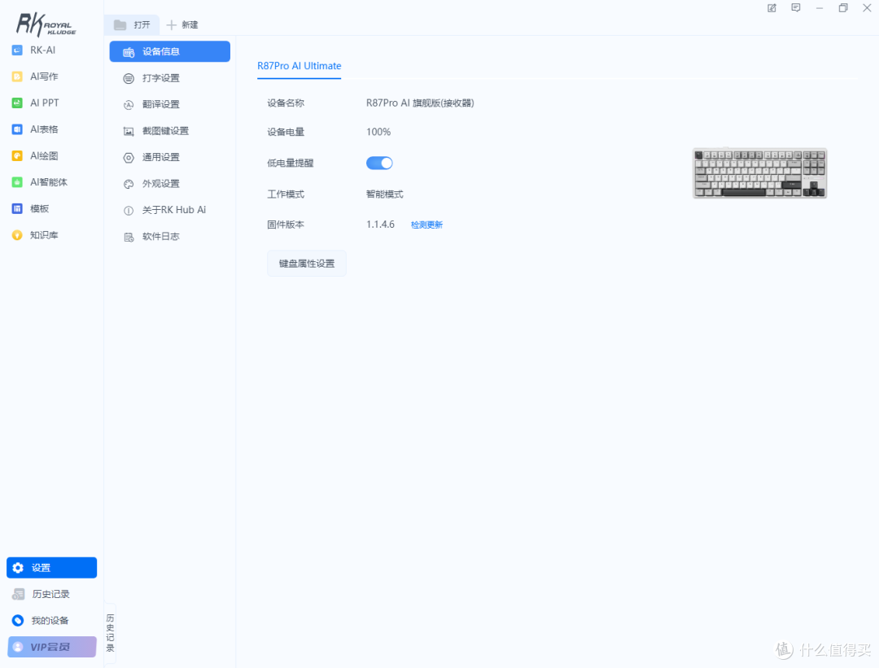Click the 软件日志 log icon

129,237
